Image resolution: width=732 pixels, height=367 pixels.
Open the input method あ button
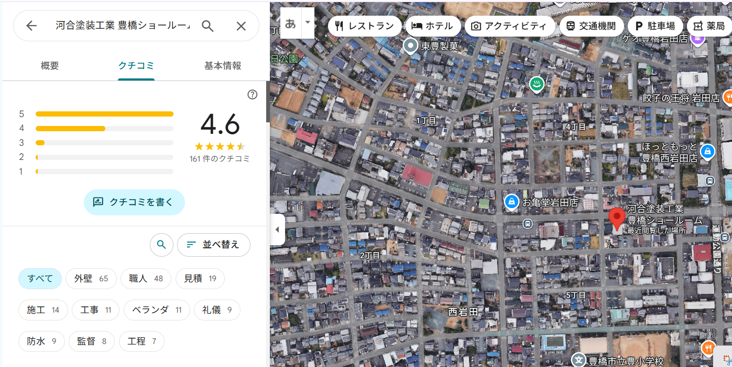pyautogui.click(x=290, y=24)
